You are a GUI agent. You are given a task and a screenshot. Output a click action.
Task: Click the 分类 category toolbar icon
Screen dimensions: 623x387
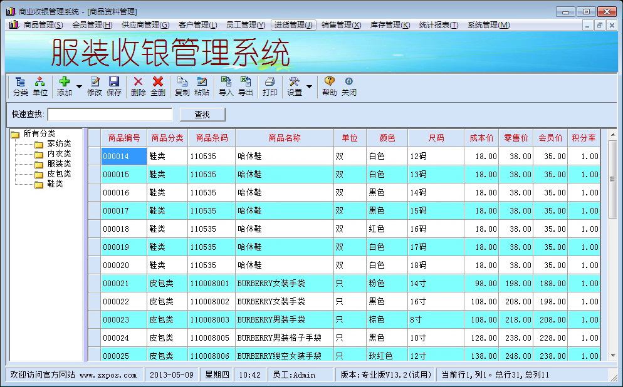click(21, 86)
